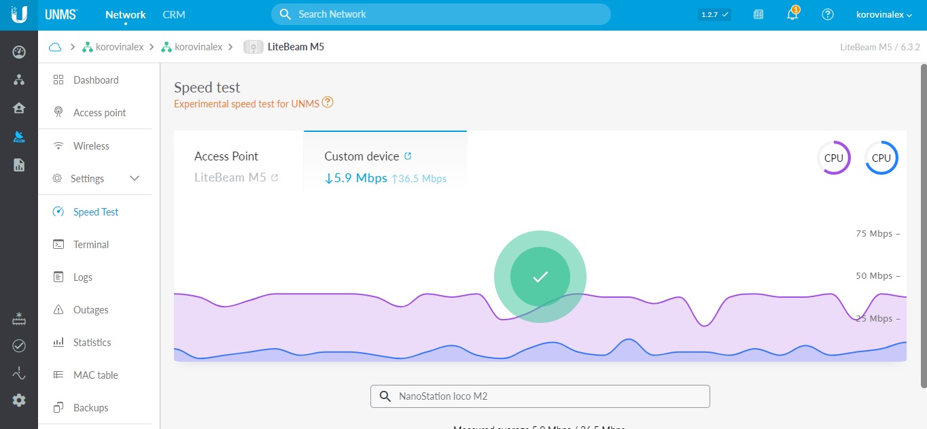Click the green checkmark test button
Screen dimensions: 927x429
pyautogui.click(x=540, y=276)
